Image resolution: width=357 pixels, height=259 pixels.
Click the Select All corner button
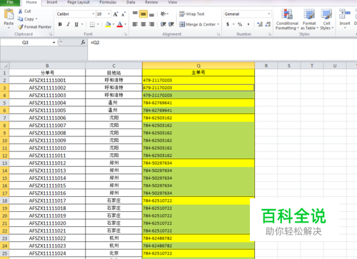tap(5, 66)
